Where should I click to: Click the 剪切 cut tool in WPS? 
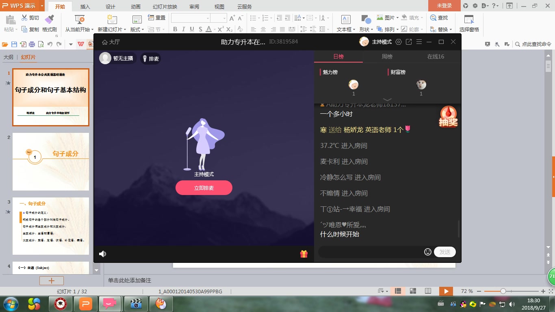coord(30,18)
